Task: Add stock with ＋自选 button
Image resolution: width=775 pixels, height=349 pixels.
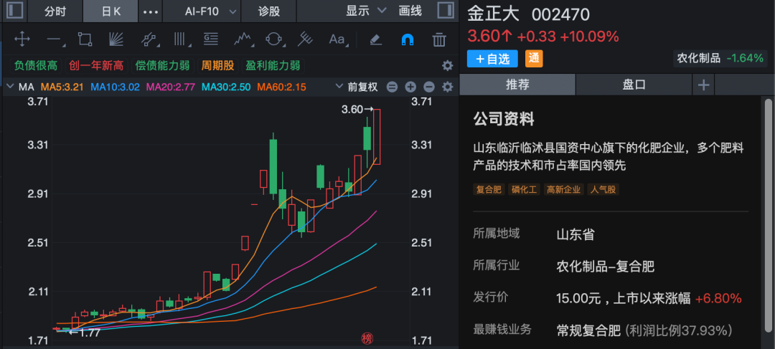Action: (492, 59)
